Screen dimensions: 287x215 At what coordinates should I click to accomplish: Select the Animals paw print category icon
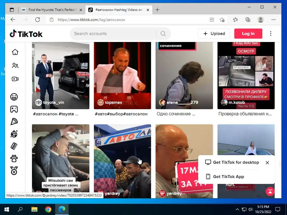coord(14,158)
